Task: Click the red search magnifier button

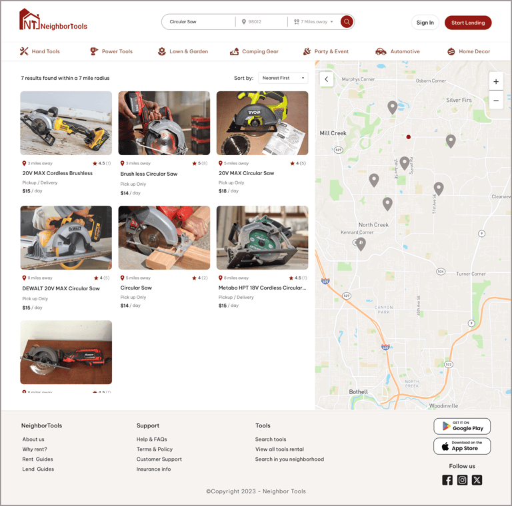Action: [347, 22]
